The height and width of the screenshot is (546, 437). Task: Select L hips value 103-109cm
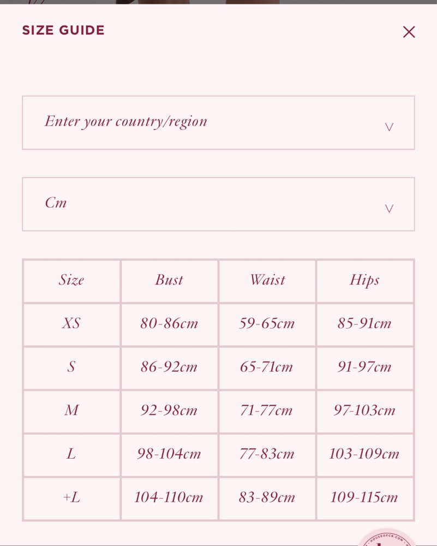[x=364, y=454]
